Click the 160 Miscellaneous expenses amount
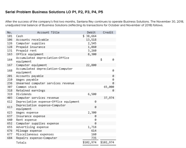Screen dimensions: 186x148 pyautogui.click(x=94, y=134)
